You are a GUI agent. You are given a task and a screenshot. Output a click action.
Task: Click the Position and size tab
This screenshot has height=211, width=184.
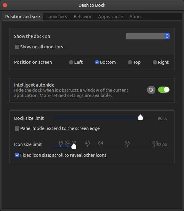coord(22,17)
